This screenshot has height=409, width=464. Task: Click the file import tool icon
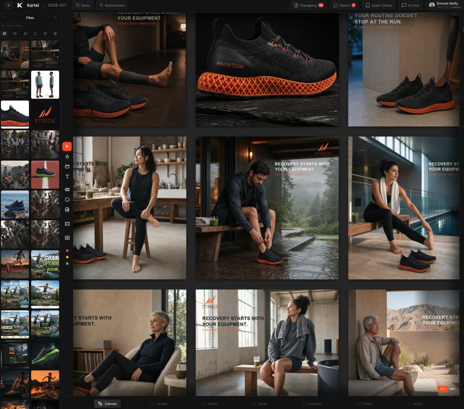(x=67, y=210)
